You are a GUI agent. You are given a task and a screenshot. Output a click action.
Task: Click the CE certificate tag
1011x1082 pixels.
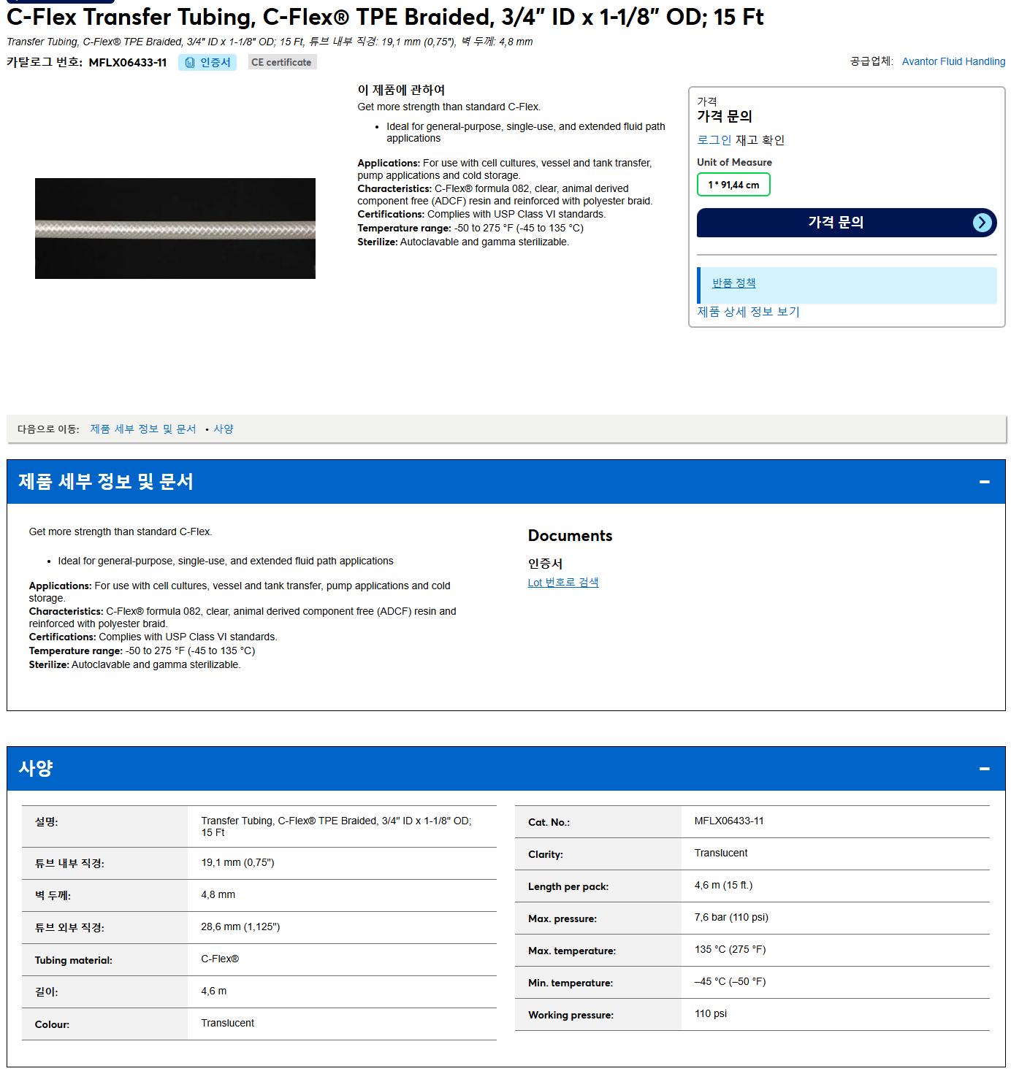point(282,63)
